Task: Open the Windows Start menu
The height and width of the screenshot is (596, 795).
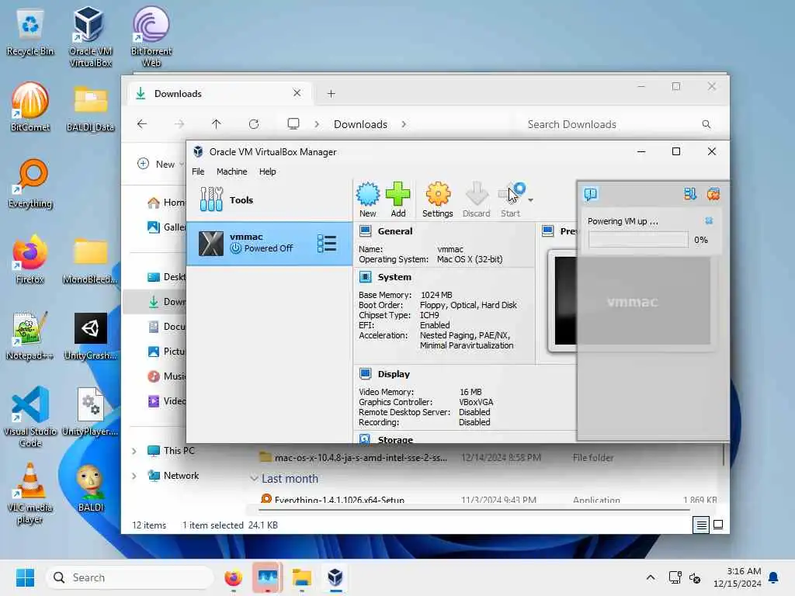Action: (x=25, y=577)
